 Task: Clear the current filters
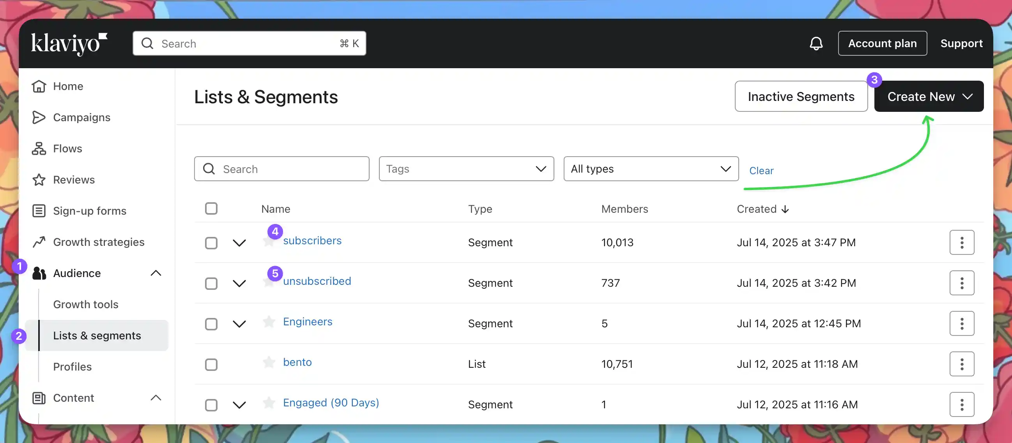(x=761, y=170)
